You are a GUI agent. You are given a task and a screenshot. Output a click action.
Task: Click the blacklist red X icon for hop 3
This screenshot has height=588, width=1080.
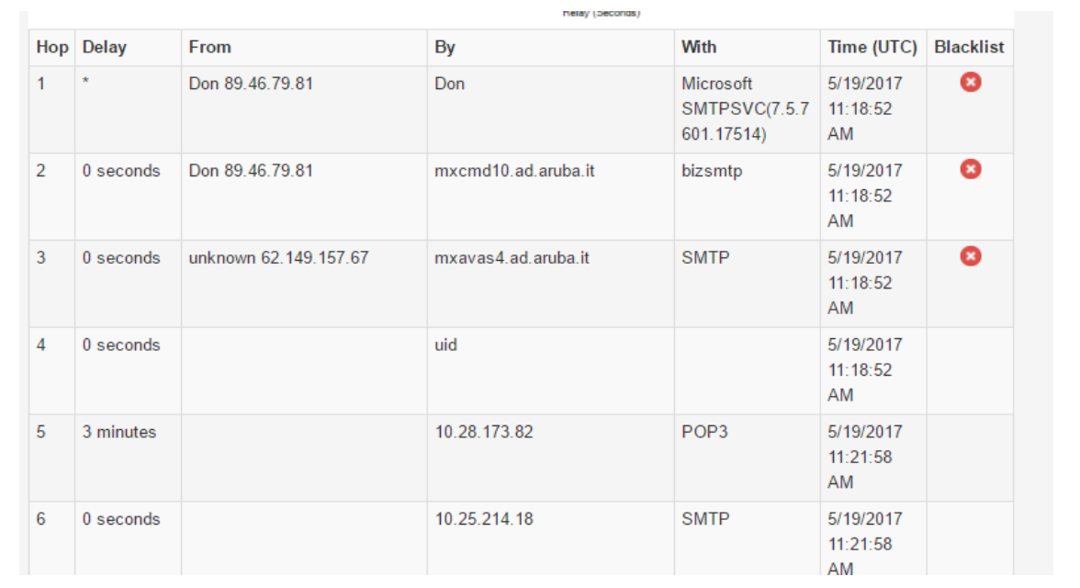[x=970, y=256]
